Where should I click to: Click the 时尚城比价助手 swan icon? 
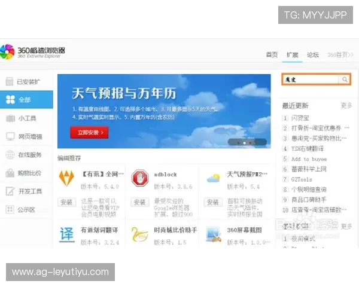pyautogui.click(x=140, y=234)
